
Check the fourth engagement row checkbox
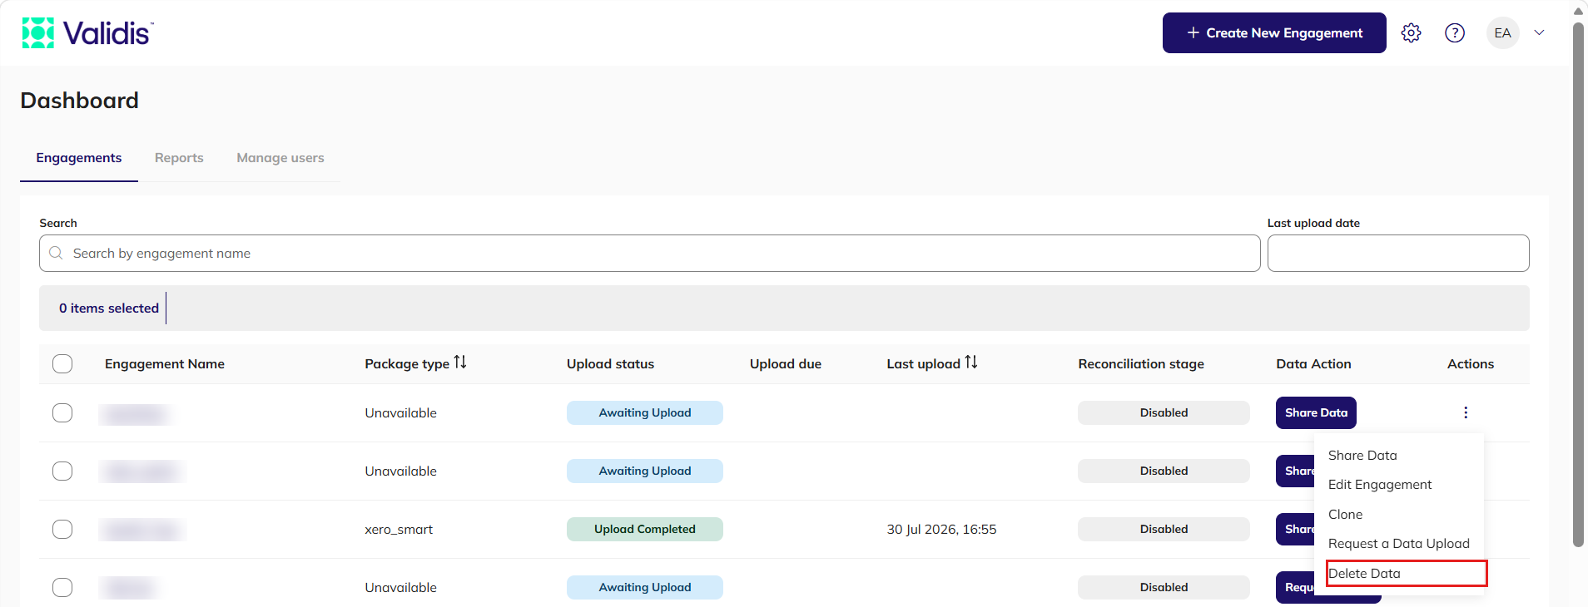(62, 588)
